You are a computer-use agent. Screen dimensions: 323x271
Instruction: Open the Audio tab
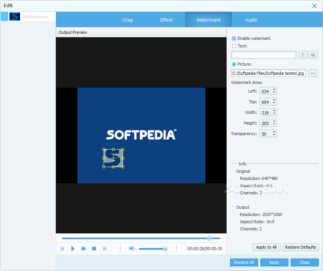click(x=251, y=20)
